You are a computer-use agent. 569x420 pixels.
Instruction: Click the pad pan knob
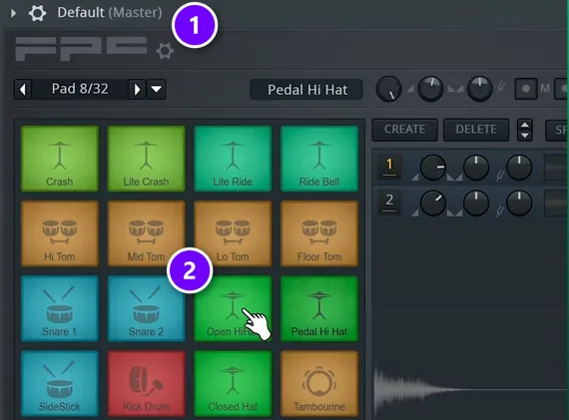click(x=430, y=89)
